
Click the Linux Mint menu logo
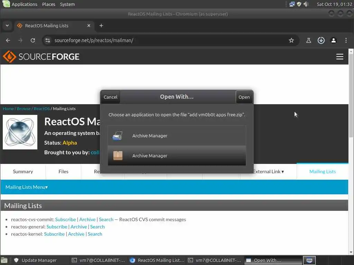click(x=6, y=4)
